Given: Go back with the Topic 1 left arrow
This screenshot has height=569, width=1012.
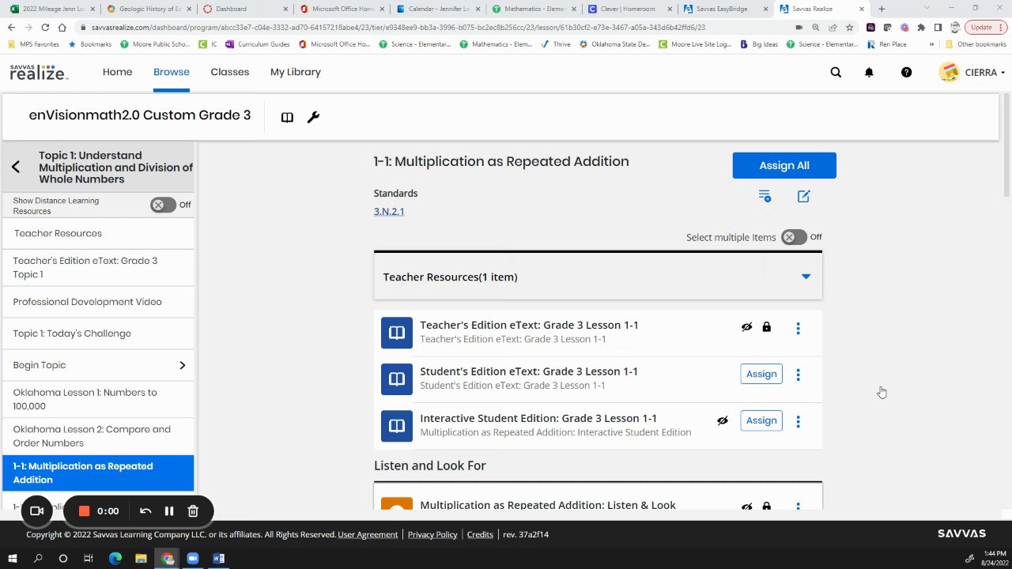Looking at the screenshot, I should 16,167.
